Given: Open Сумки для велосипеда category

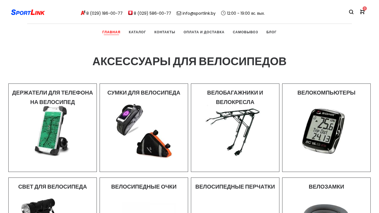Looking at the screenshot, I should [x=144, y=93].
